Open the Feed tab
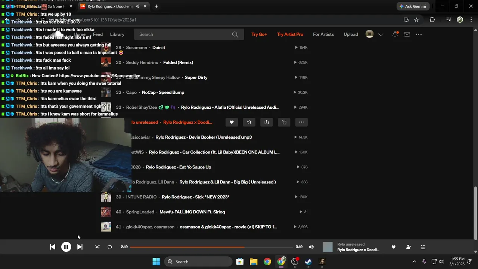The height and width of the screenshot is (269, 478). coord(98,34)
